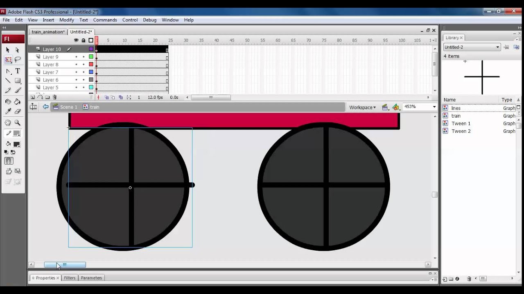Switch to the Filters tab
This screenshot has height=294, width=524.
70,278
